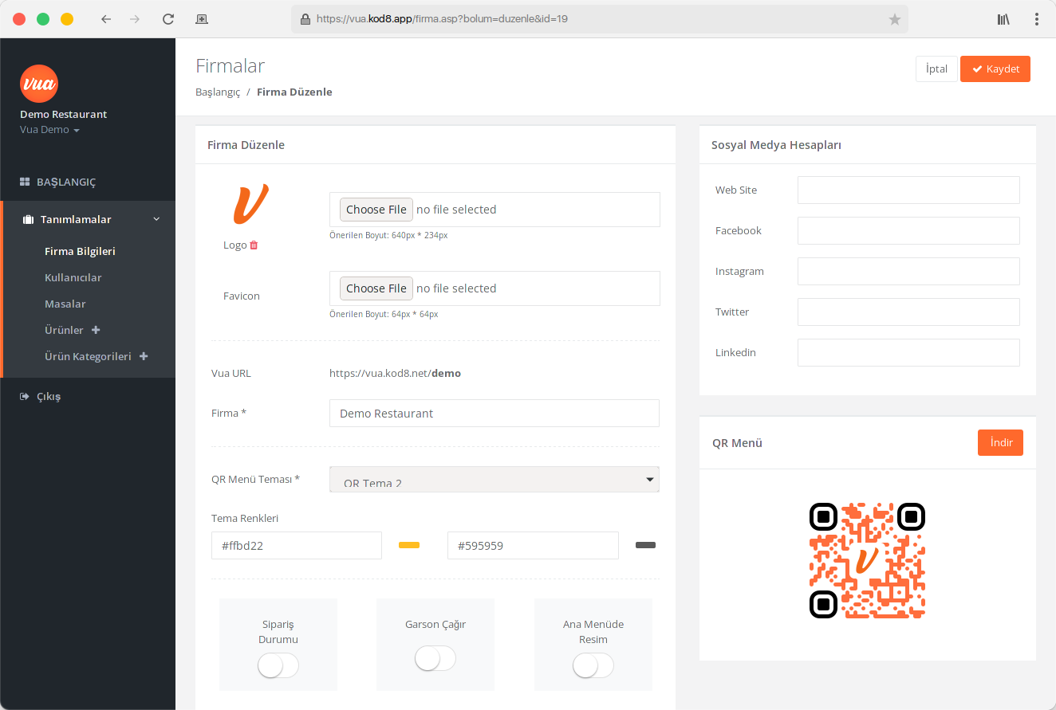Open the Vua Demo account dropdown
This screenshot has width=1056, height=710.
pyautogui.click(x=49, y=130)
